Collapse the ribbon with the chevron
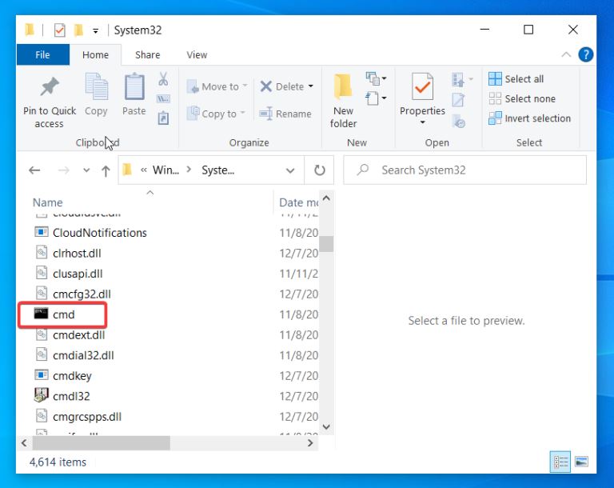This screenshot has width=614, height=488. (566, 54)
